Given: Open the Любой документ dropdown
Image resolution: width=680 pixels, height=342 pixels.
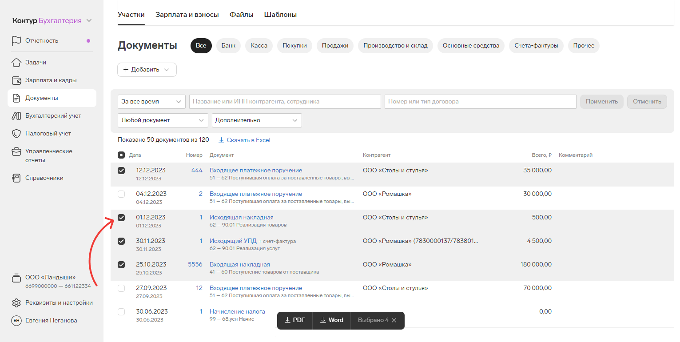Looking at the screenshot, I should pos(163,120).
